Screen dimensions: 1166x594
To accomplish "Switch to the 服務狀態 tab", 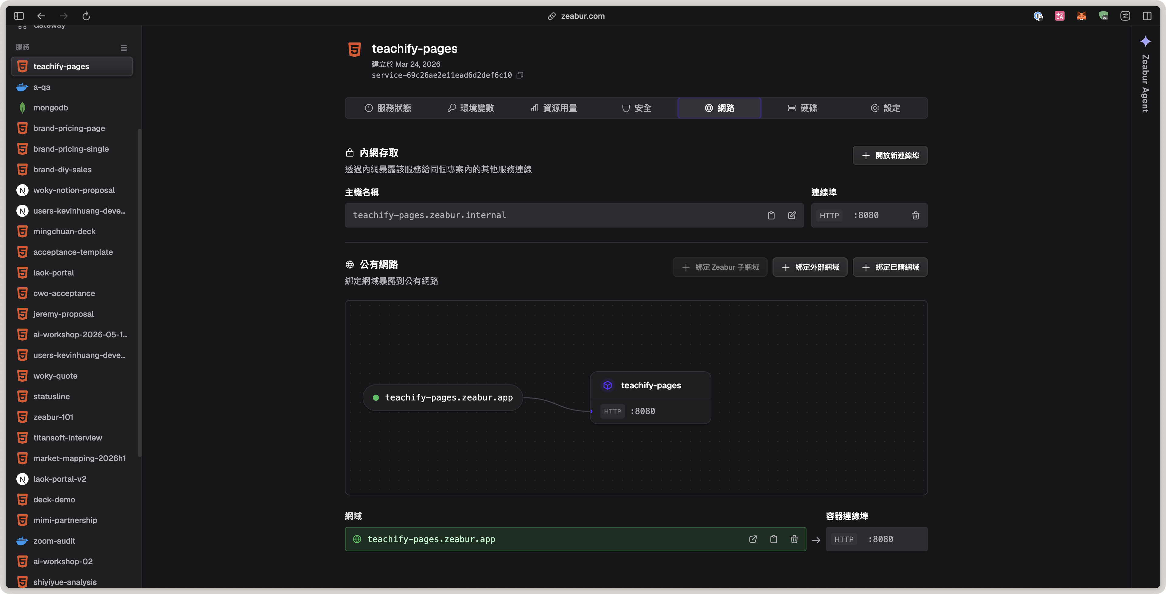I will click(x=387, y=108).
